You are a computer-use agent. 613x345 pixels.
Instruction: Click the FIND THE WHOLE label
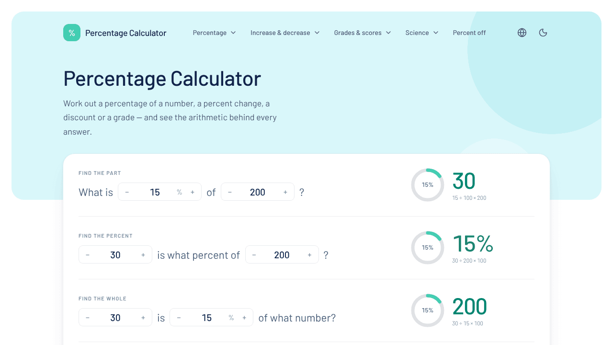click(102, 299)
